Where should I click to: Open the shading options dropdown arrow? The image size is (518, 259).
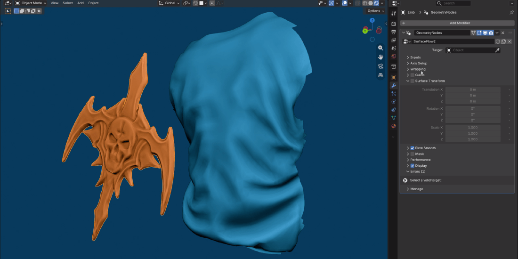382,3
